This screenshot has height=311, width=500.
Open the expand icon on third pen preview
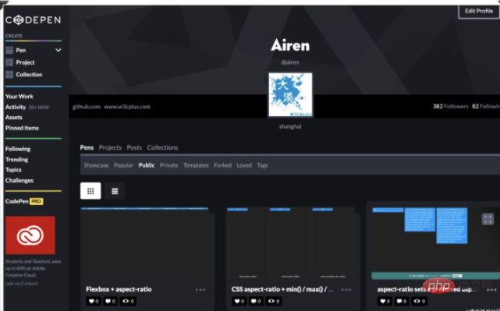(488, 219)
